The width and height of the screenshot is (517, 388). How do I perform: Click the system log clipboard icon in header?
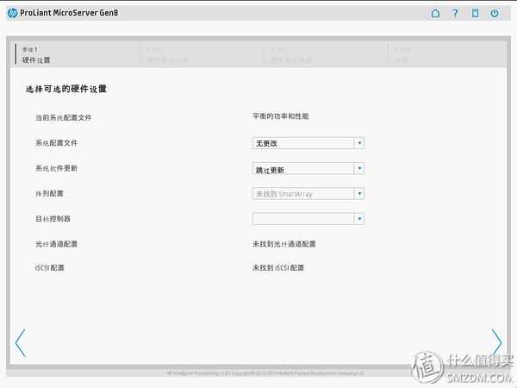[475, 13]
